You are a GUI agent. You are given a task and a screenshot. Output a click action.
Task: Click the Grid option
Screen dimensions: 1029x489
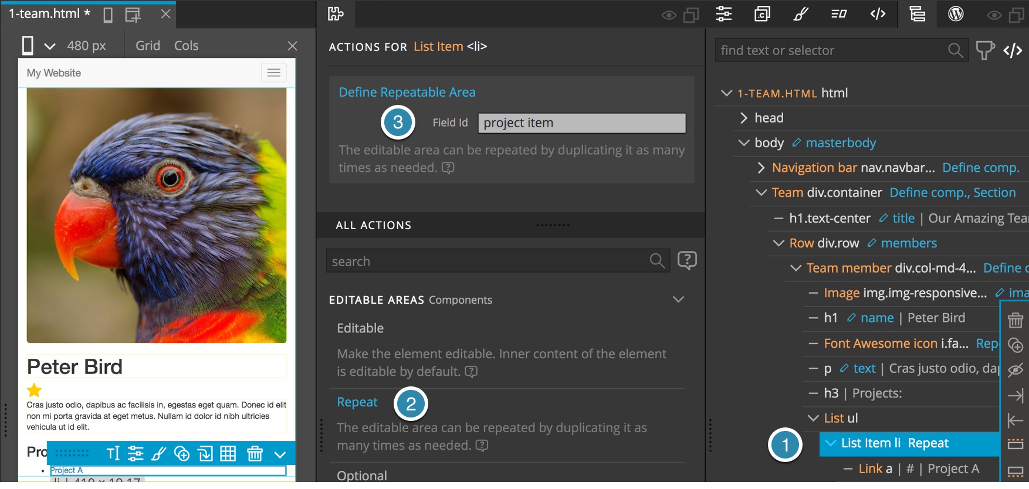148,46
